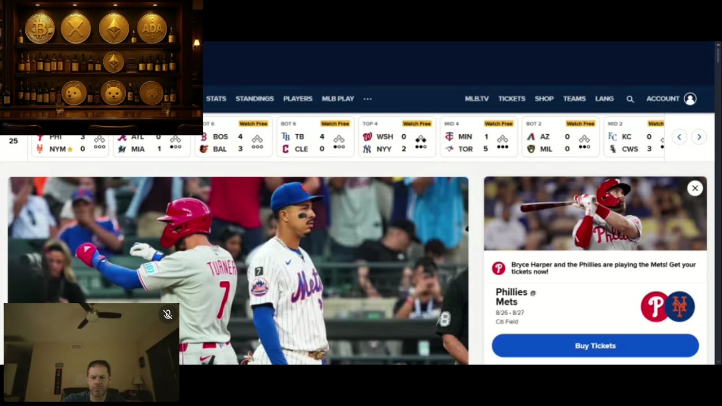
Task: Click the MID 2 inning label of KC game
Action: coord(615,123)
